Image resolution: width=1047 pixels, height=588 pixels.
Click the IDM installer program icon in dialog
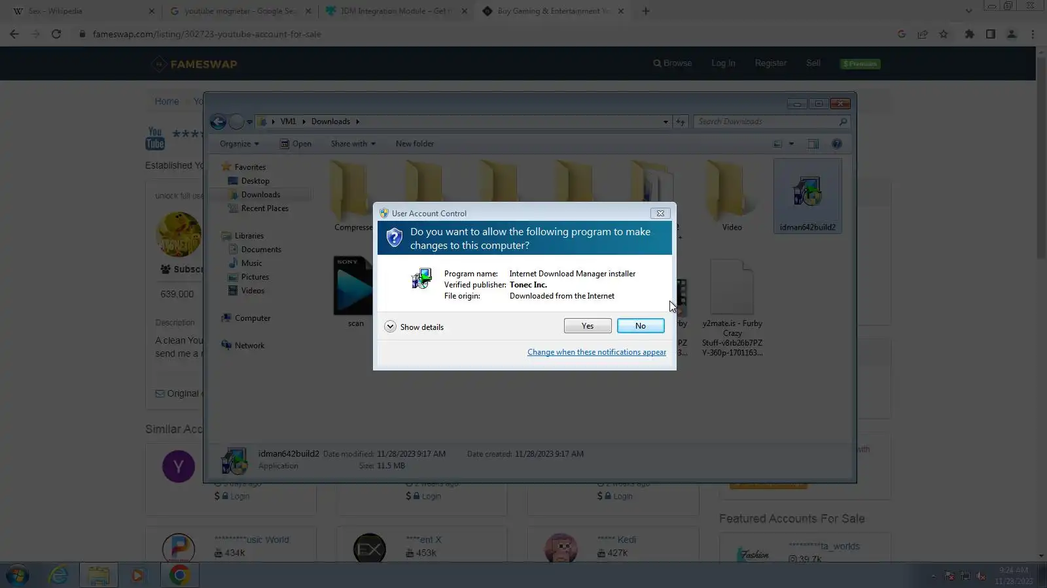pyautogui.click(x=421, y=278)
